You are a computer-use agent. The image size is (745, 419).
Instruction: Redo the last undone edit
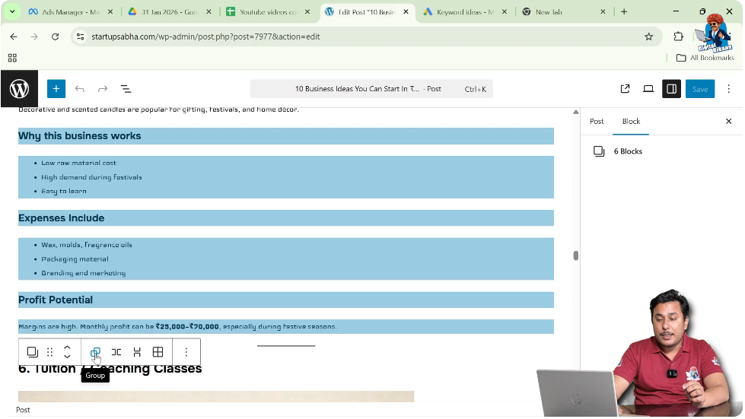pos(103,89)
